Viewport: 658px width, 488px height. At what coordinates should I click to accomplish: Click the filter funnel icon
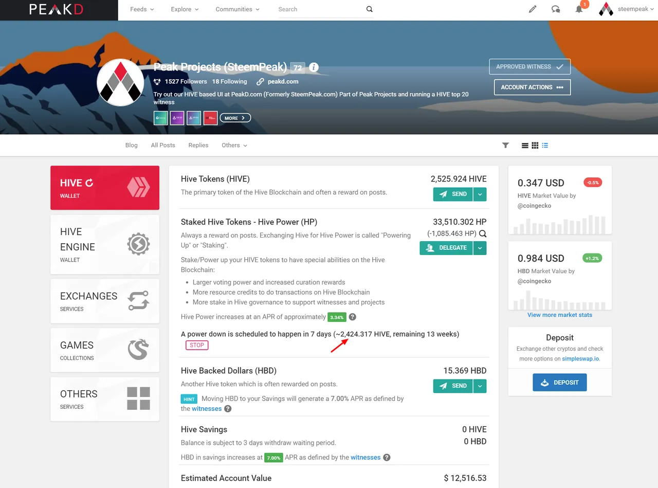point(505,146)
